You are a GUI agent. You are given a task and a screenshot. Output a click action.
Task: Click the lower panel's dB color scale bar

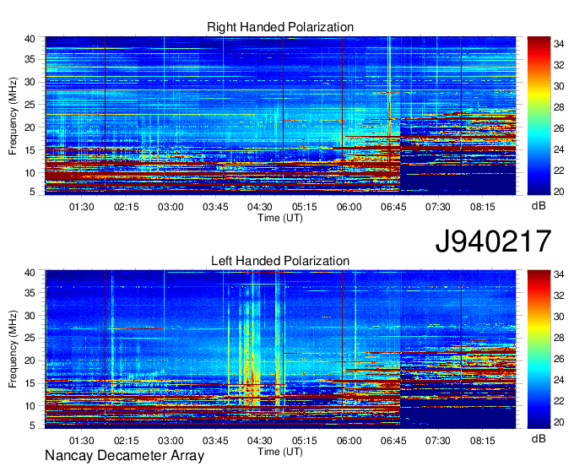pyautogui.click(x=539, y=349)
